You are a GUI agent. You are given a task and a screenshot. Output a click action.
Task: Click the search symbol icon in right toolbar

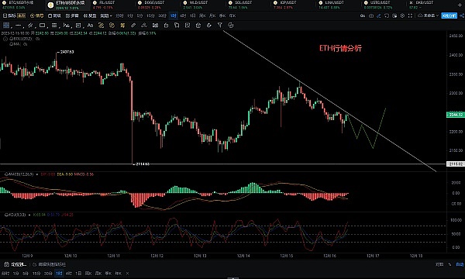click(x=363, y=15)
